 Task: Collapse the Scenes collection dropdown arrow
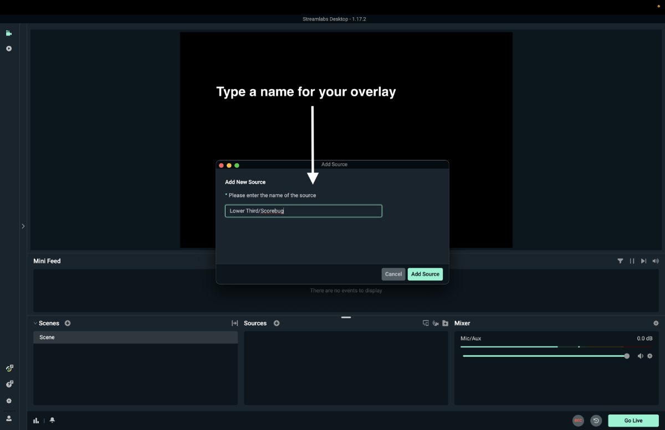(x=35, y=323)
